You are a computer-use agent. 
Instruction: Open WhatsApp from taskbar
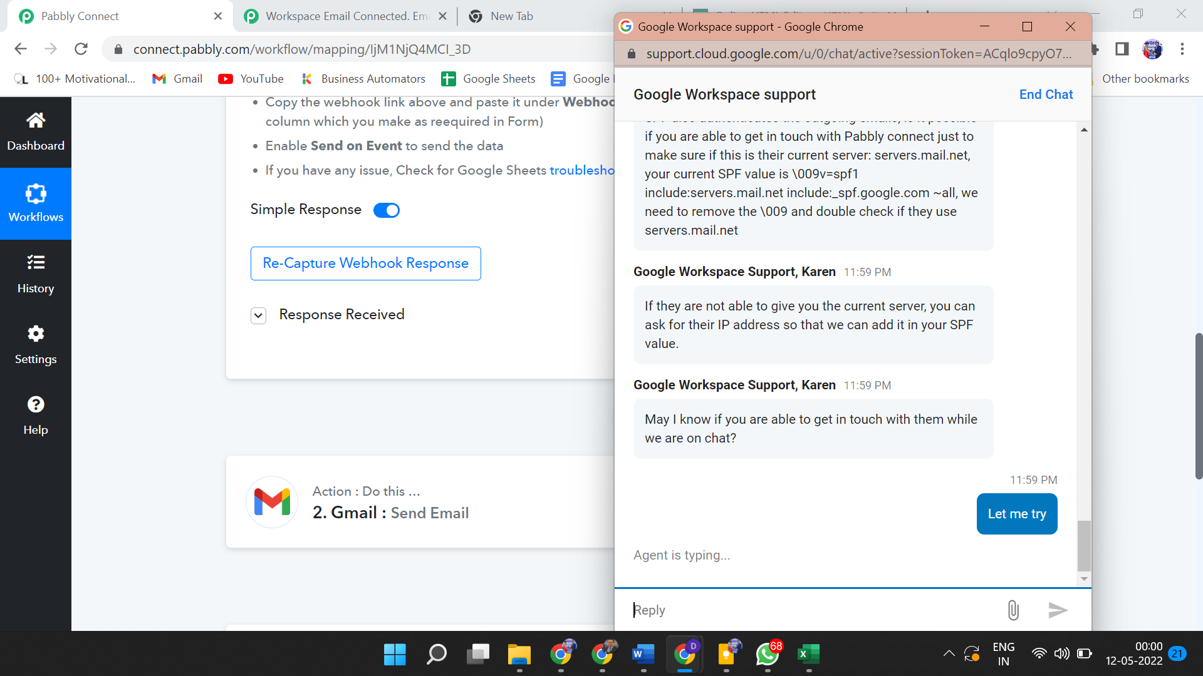[x=768, y=654]
